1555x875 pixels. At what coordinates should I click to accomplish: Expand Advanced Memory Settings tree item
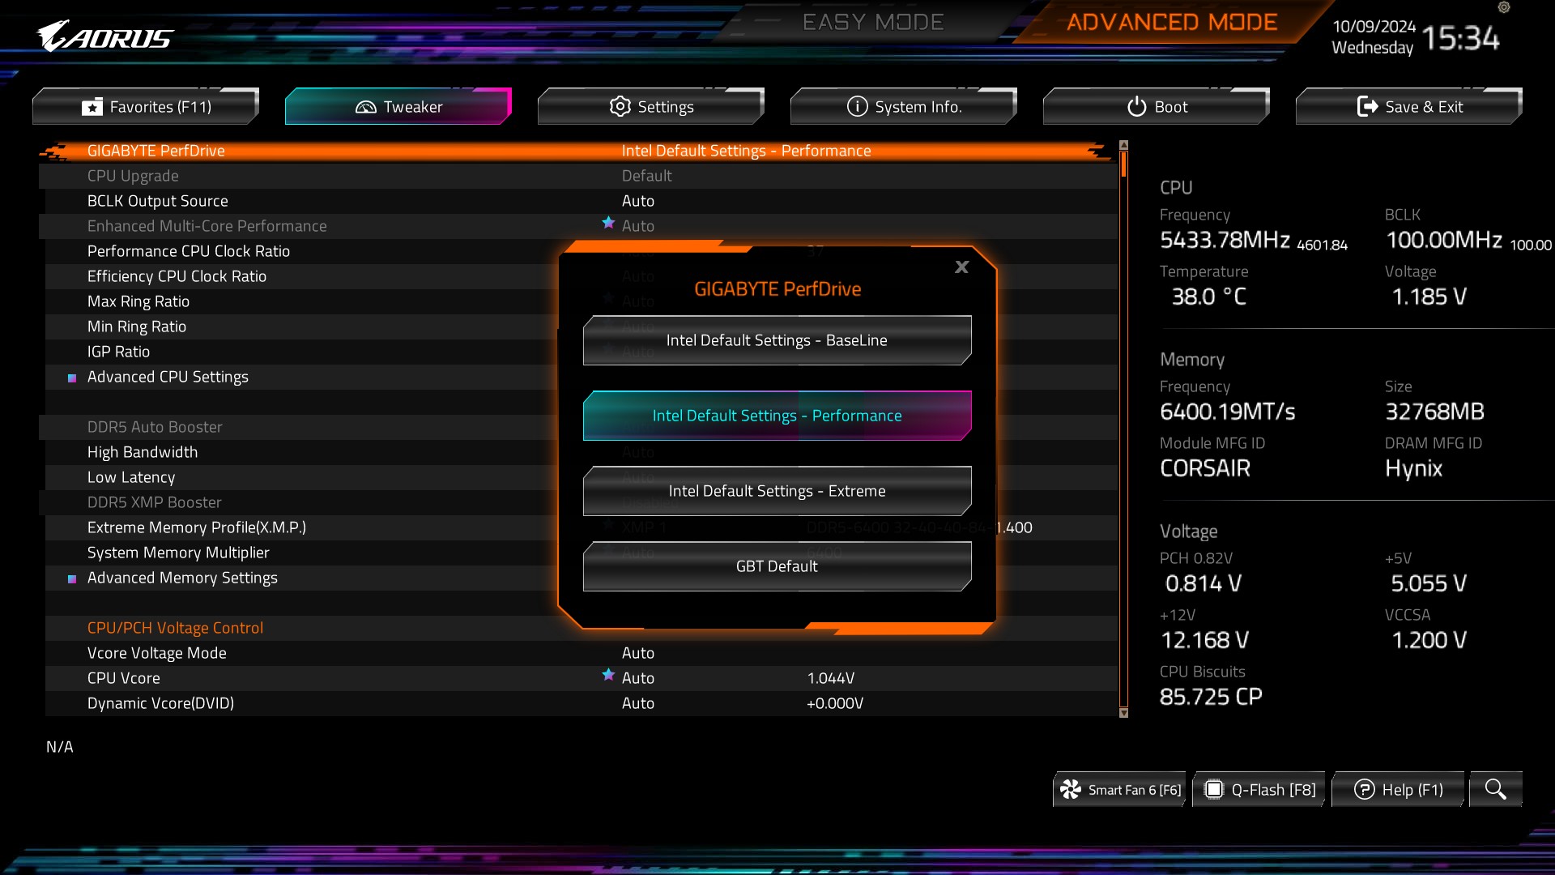181,577
